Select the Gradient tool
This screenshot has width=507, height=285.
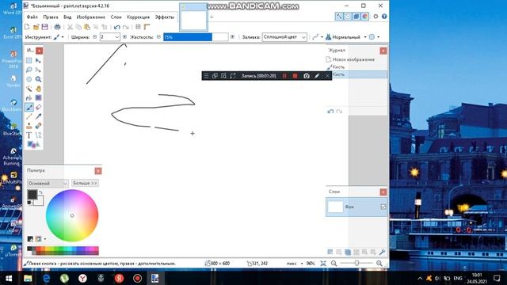[39, 98]
